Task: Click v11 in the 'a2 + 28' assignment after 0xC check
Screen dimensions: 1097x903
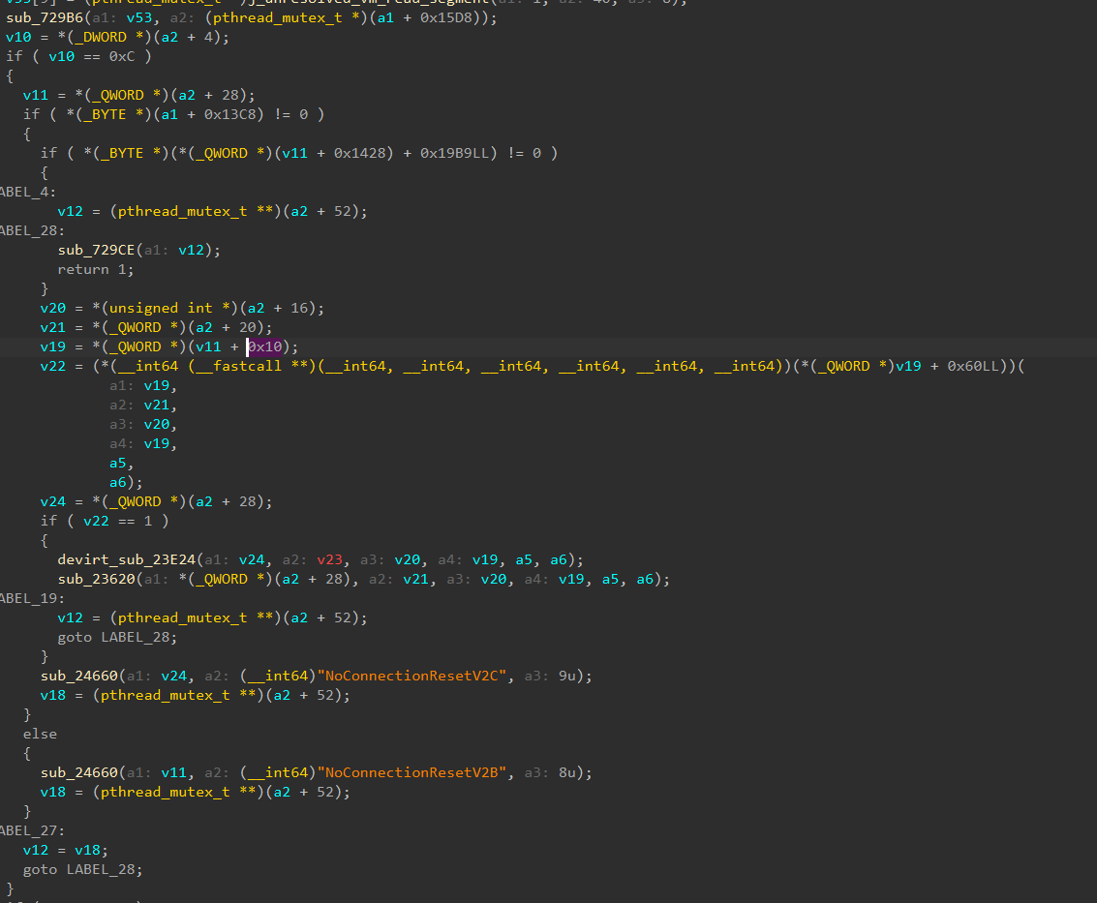Action: 35,95
